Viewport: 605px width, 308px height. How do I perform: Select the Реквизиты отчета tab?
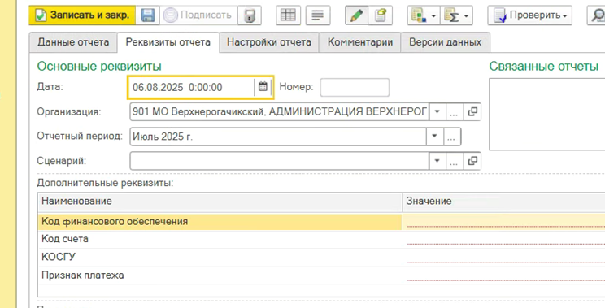(168, 42)
